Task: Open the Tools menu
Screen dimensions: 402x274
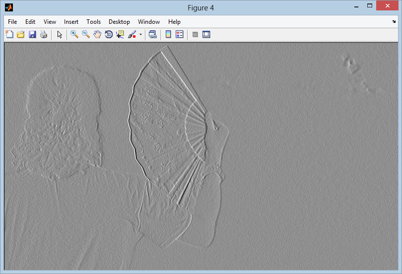Action: (93, 22)
